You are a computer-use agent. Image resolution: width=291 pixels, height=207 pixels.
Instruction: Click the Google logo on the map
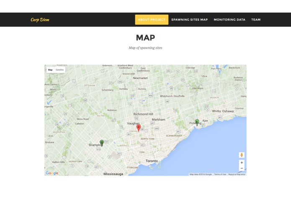(52, 173)
